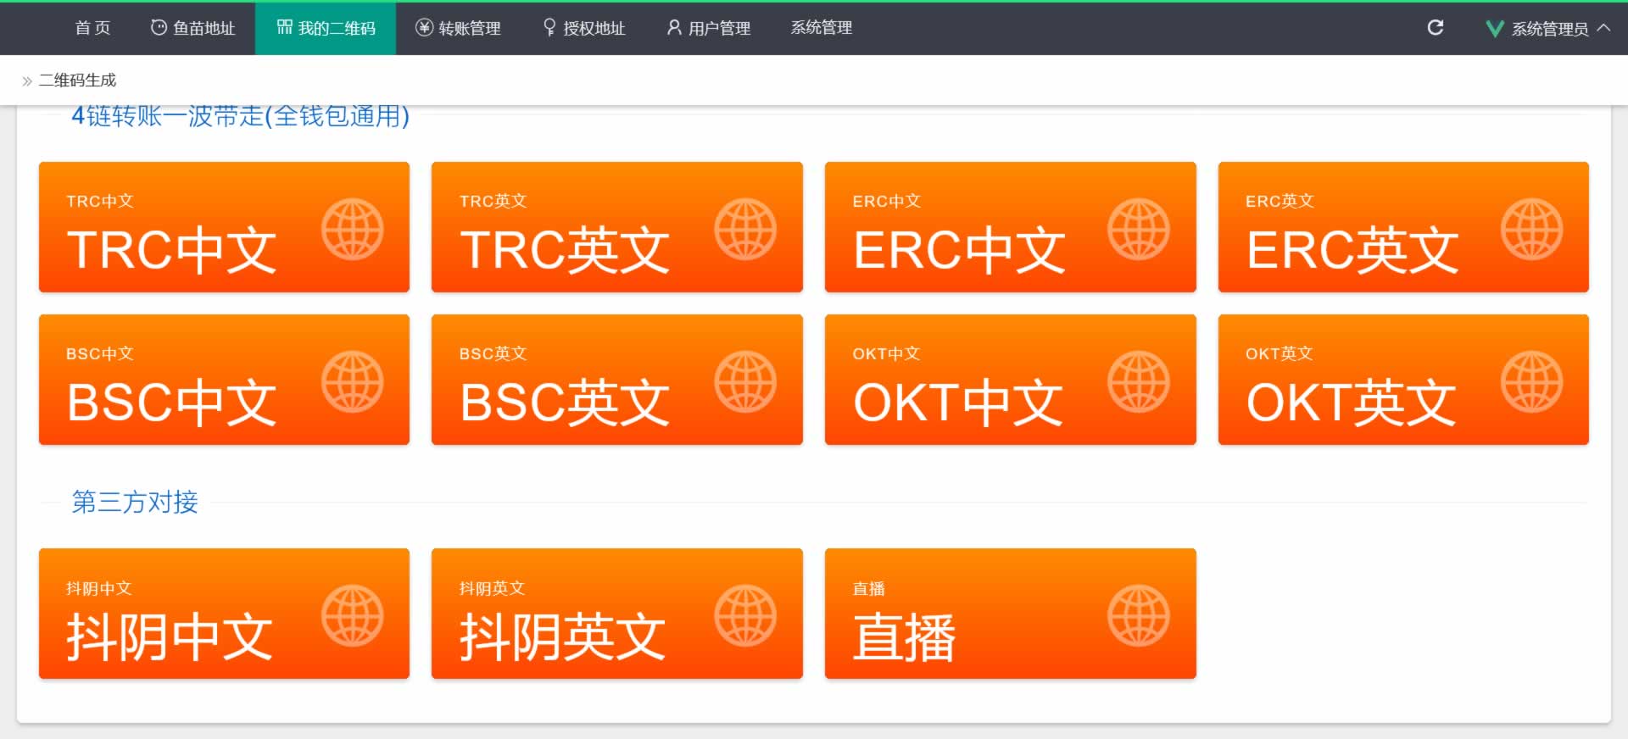Open the 系统管理 menu

(821, 28)
